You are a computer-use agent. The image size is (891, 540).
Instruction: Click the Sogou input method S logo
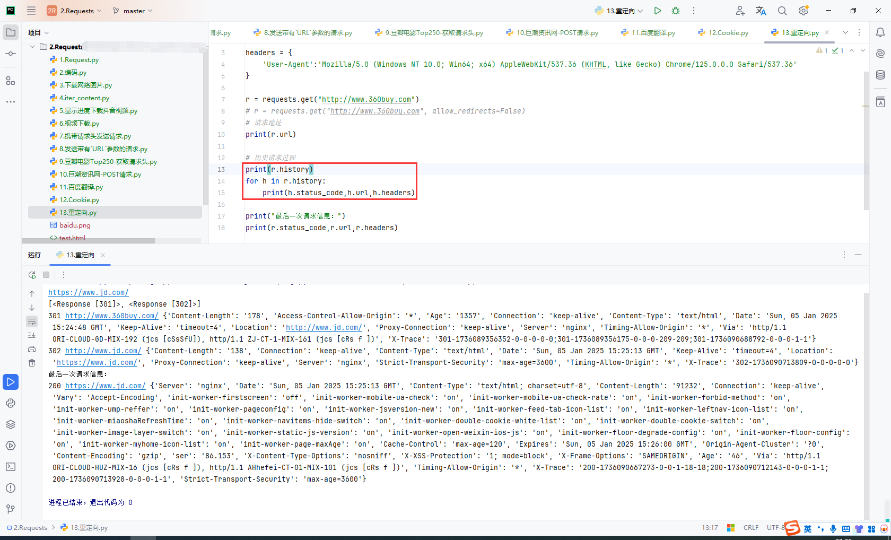click(792, 528)
